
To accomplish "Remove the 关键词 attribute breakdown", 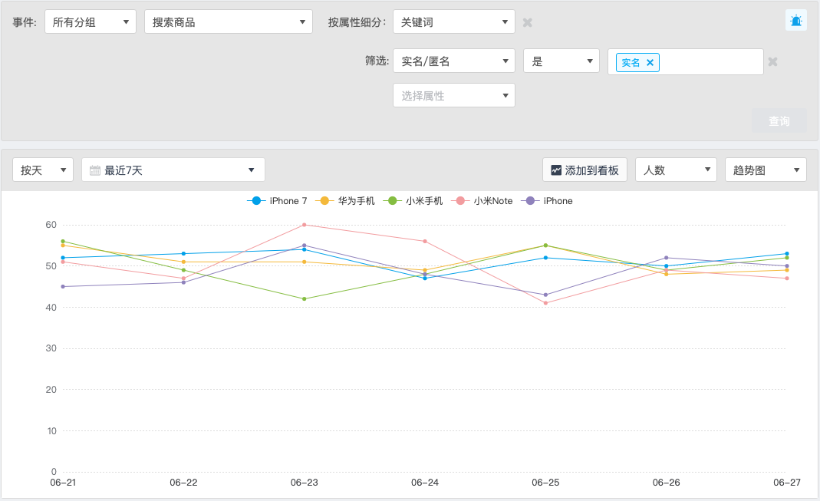I will pyautogui.click(x=527, y=22).
